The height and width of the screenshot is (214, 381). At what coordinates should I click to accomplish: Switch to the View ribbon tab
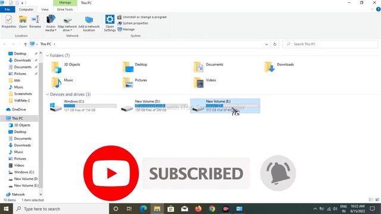tap(45, 10)
